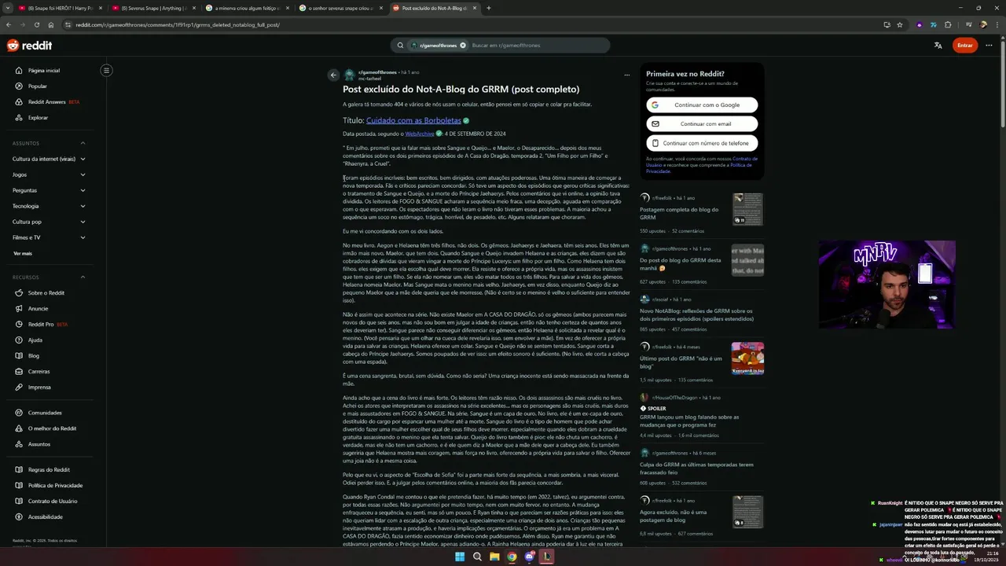Open File Explorer from the taskbar
1006x566 pixels.
tap(494, 557)
